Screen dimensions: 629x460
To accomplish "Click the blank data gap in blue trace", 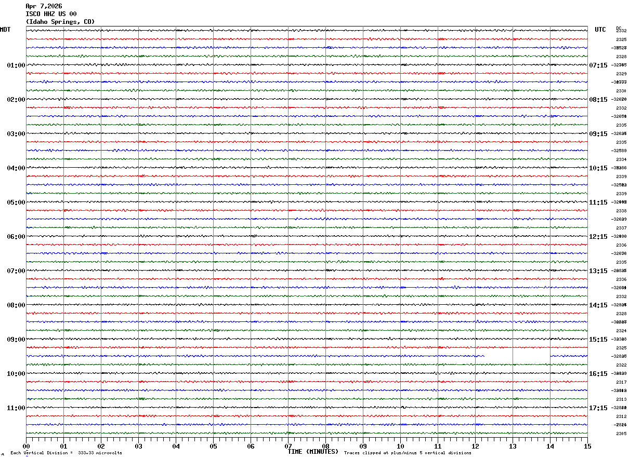I will click(517, 356).
